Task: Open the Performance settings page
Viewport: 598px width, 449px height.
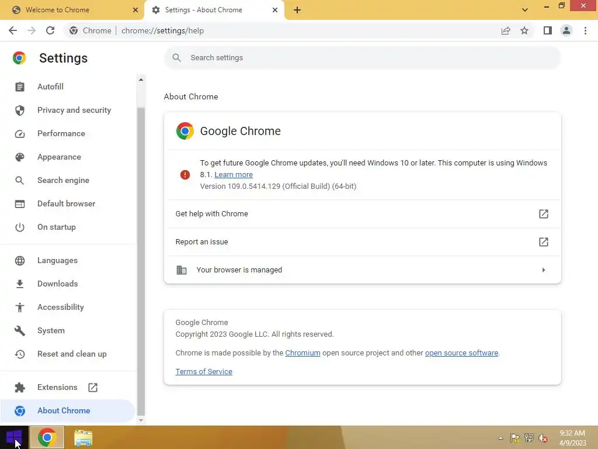Action: pos(68,134)
